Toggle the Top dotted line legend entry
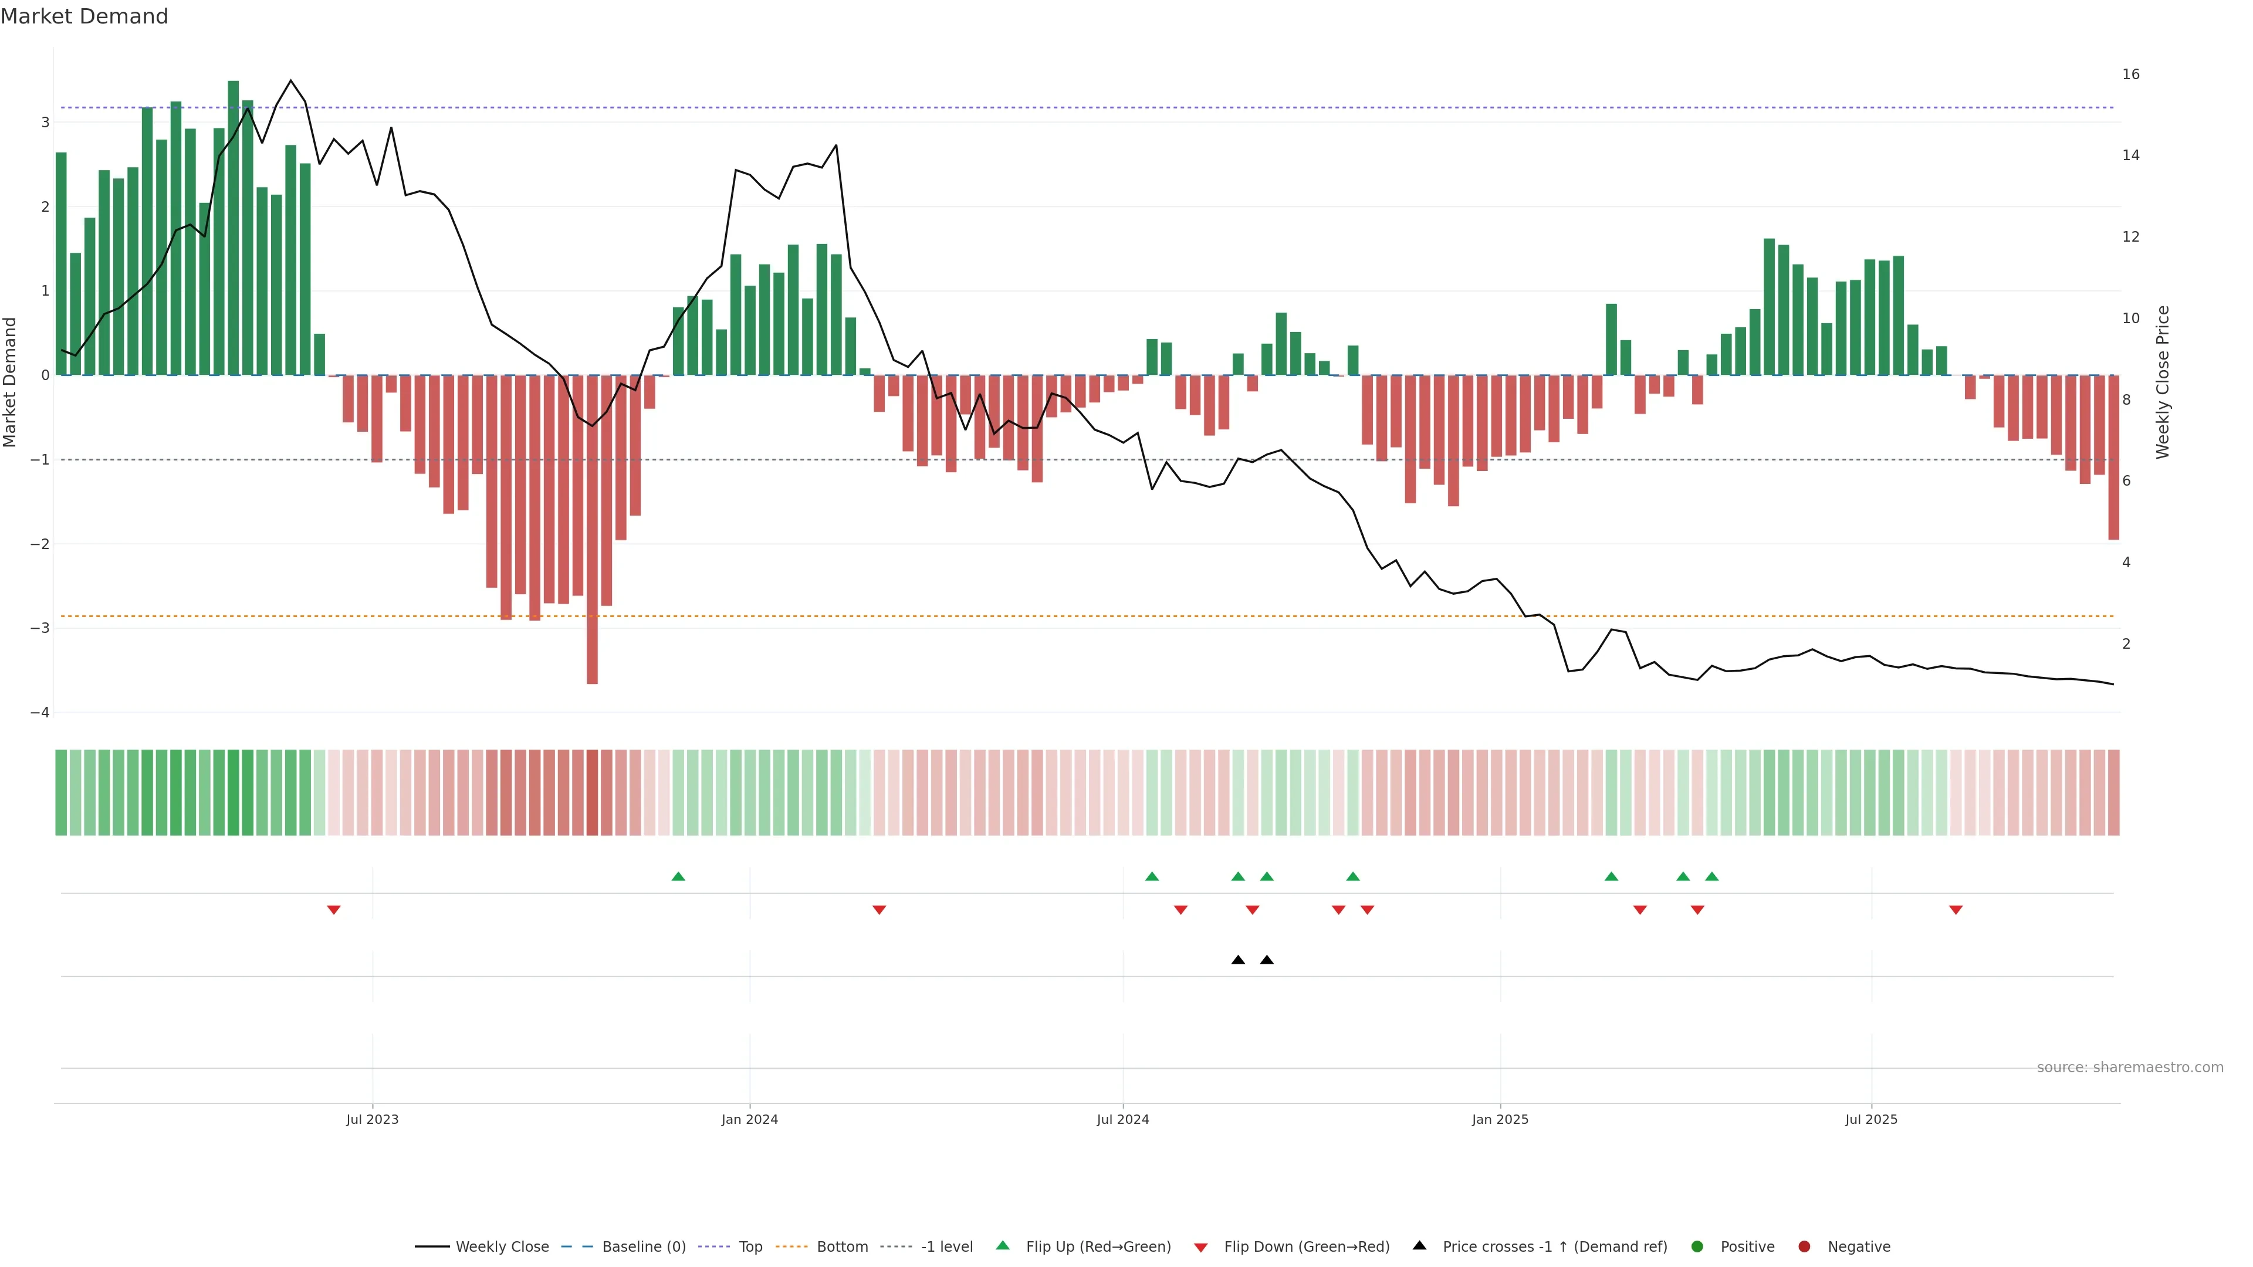Viewport: 2253px width, 1267px height. point(750,1247)
